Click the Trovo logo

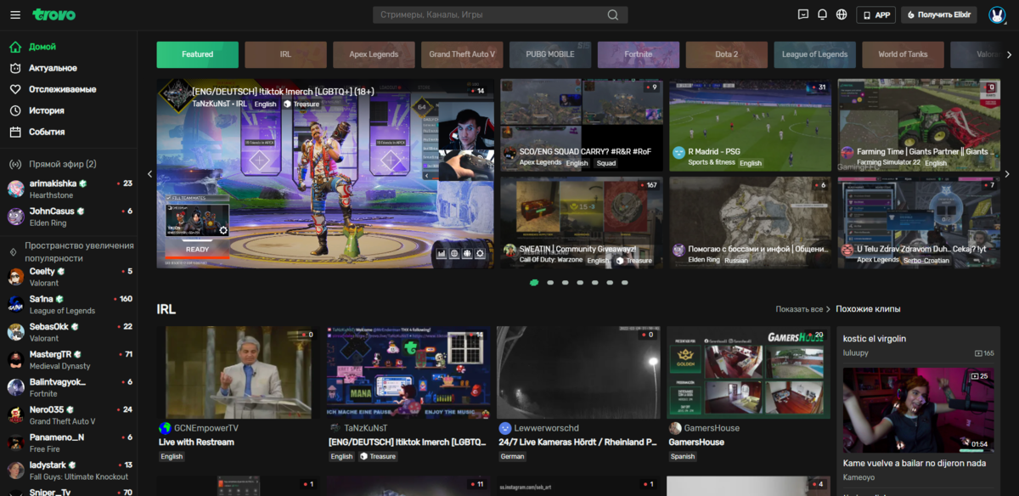tap(53, 14)
